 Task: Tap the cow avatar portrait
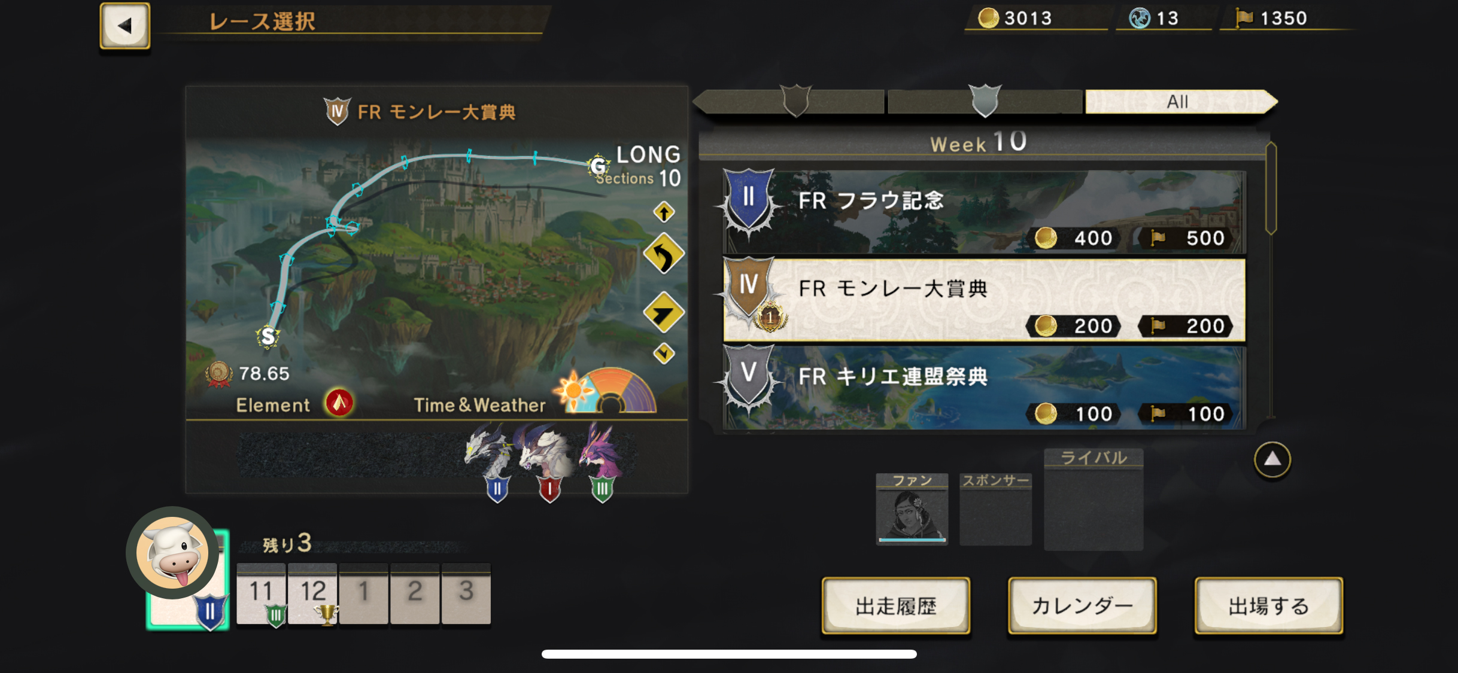click(x=173, y=553)
